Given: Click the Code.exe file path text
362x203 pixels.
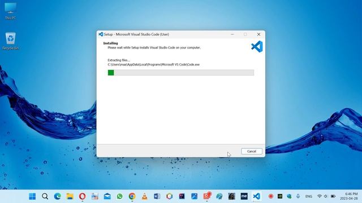Looking at the screenshot, I should pyautogui.click(x=153, y=65).
